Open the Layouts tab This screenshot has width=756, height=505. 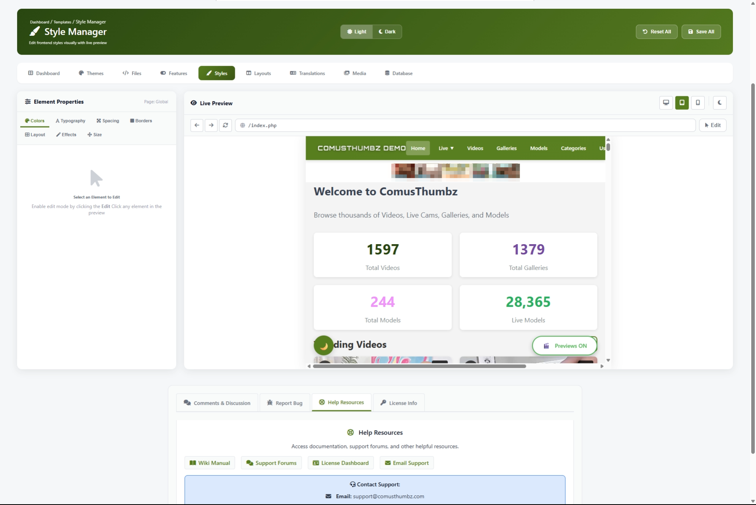click(x=259, y=73)
